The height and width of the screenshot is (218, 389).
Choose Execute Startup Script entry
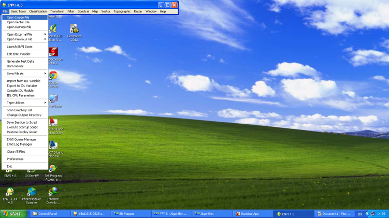coord(25,127)
